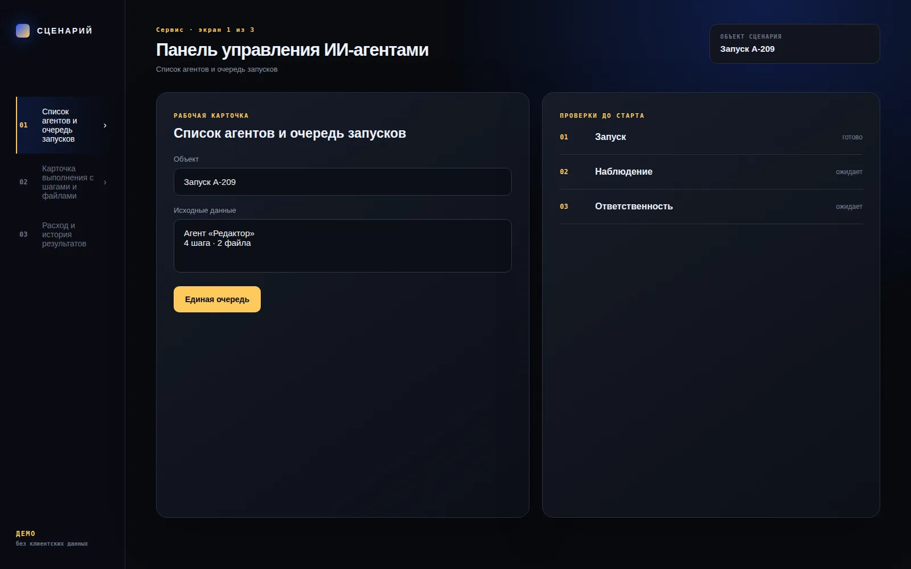Open step 01 Список агентов и очередь запусков
This screenshot has height=569, width=911.
click(x=63, y=125)
